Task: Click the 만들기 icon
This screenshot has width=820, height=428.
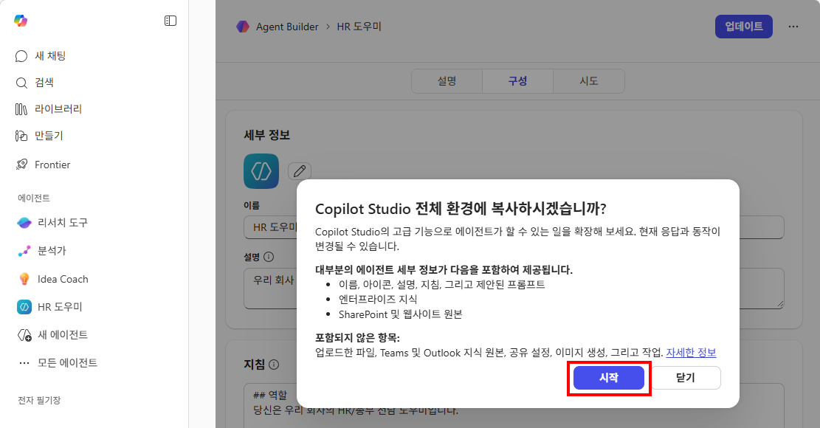Action: coord(21,136)
